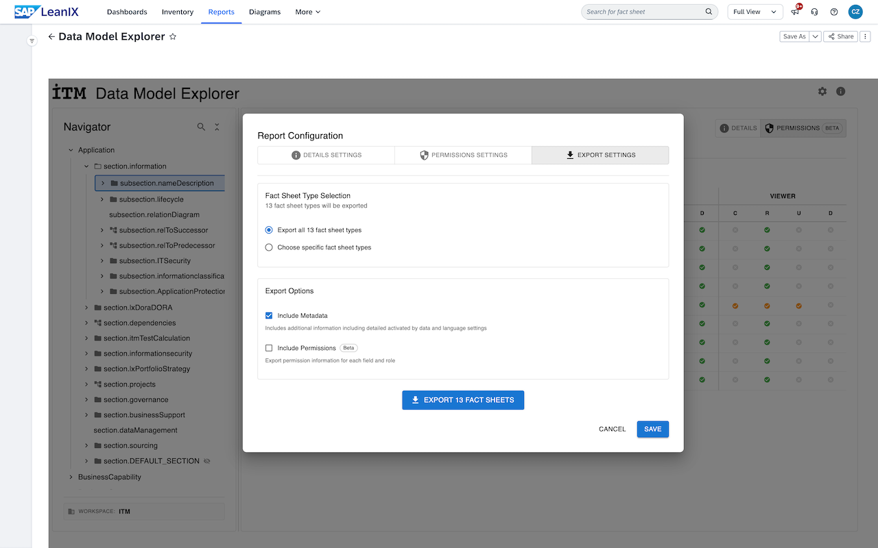The height and width of the screenshot is (548, 878).
Task: Open the notifications megaphone icon
Action: coord(796,12)
